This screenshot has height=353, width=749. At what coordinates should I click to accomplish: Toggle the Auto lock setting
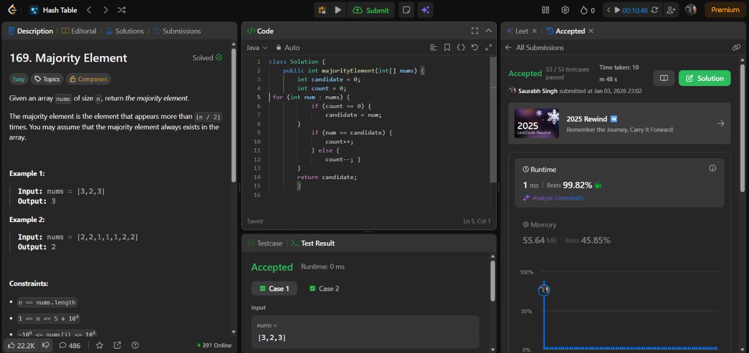coord(287,47)
